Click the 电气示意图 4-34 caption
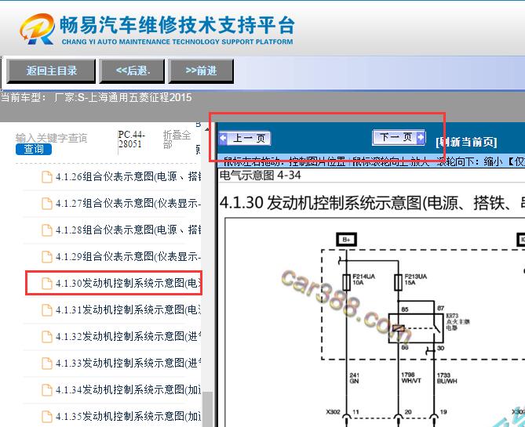Image resolution: width=525 pixels, height=427 pixels. [x=261, y=176]
